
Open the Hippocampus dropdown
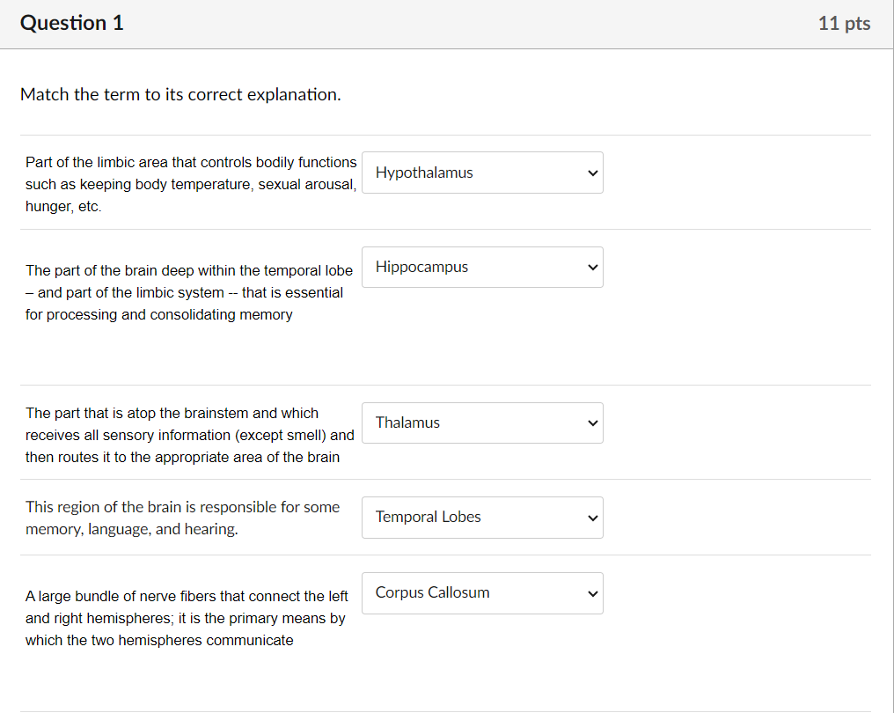[x=482, y=267]
